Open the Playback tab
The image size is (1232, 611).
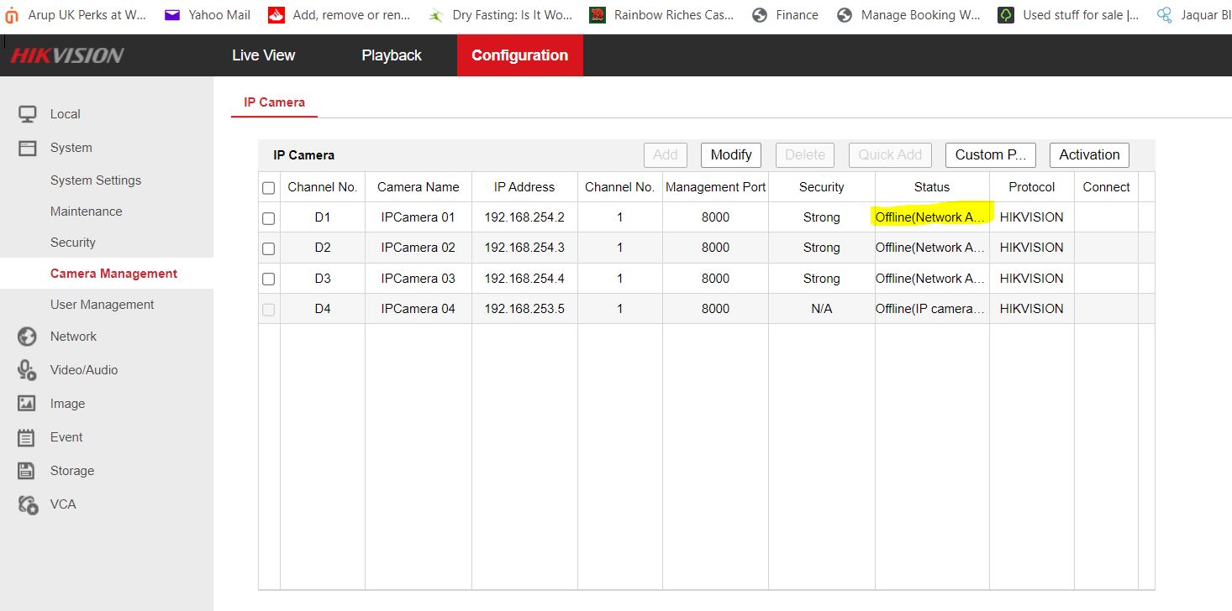click(392, 55)
